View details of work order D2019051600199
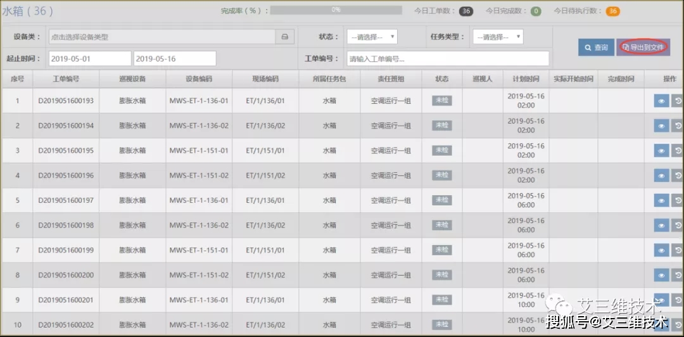The width and height of the screenshot is (684, 337). tap(661, 250)
